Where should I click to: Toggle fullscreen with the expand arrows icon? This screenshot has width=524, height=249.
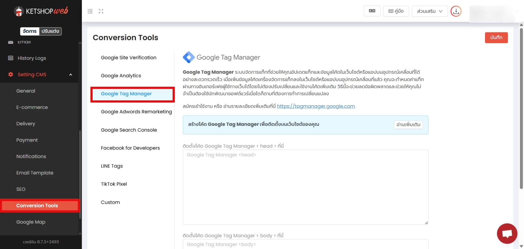[x=101, y=11]
